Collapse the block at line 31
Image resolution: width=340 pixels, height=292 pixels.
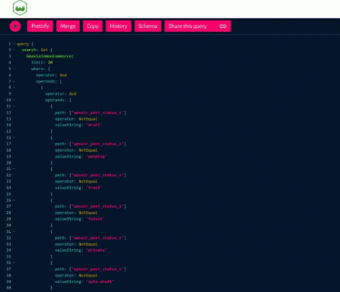pos(14,231)
